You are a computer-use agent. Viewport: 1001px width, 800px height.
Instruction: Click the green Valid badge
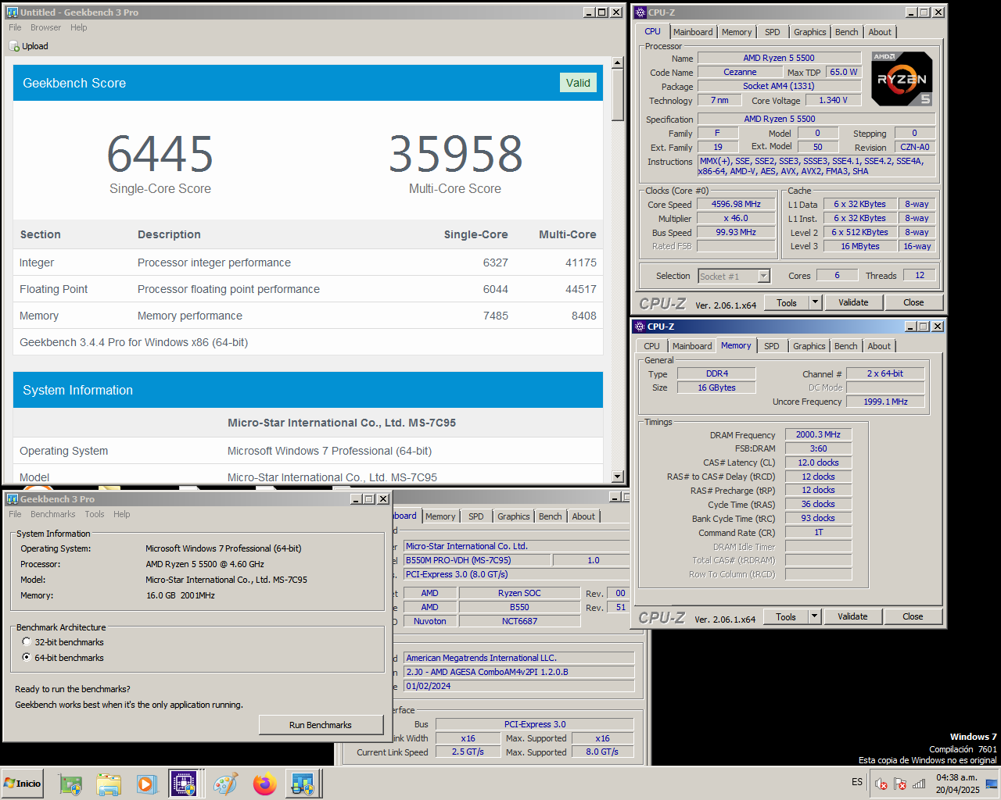tap(579, 83)
